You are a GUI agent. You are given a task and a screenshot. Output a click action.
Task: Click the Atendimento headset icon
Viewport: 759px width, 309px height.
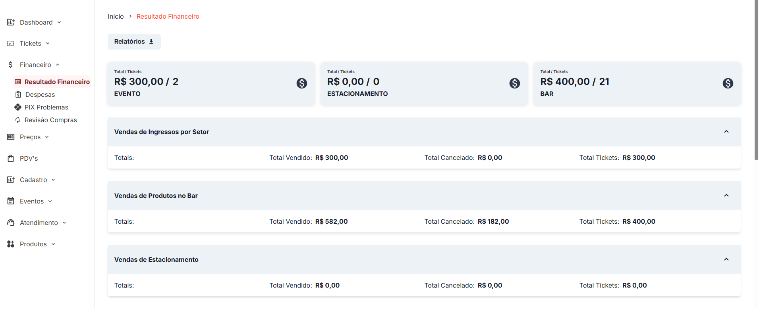11,223
